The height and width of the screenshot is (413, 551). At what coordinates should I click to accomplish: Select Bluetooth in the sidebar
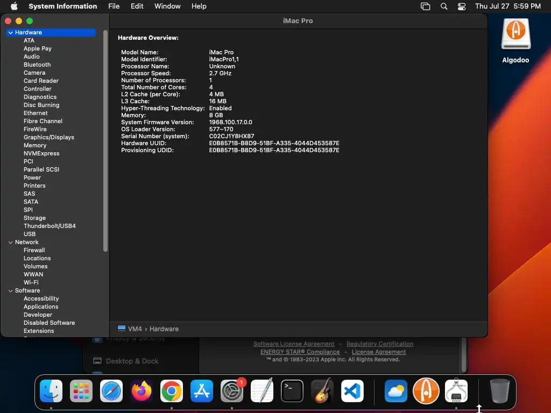click(37, 65)
